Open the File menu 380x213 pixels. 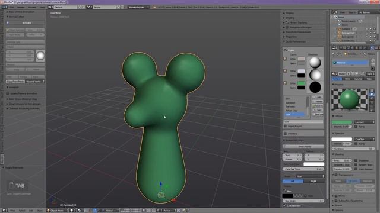click(12, 7)
